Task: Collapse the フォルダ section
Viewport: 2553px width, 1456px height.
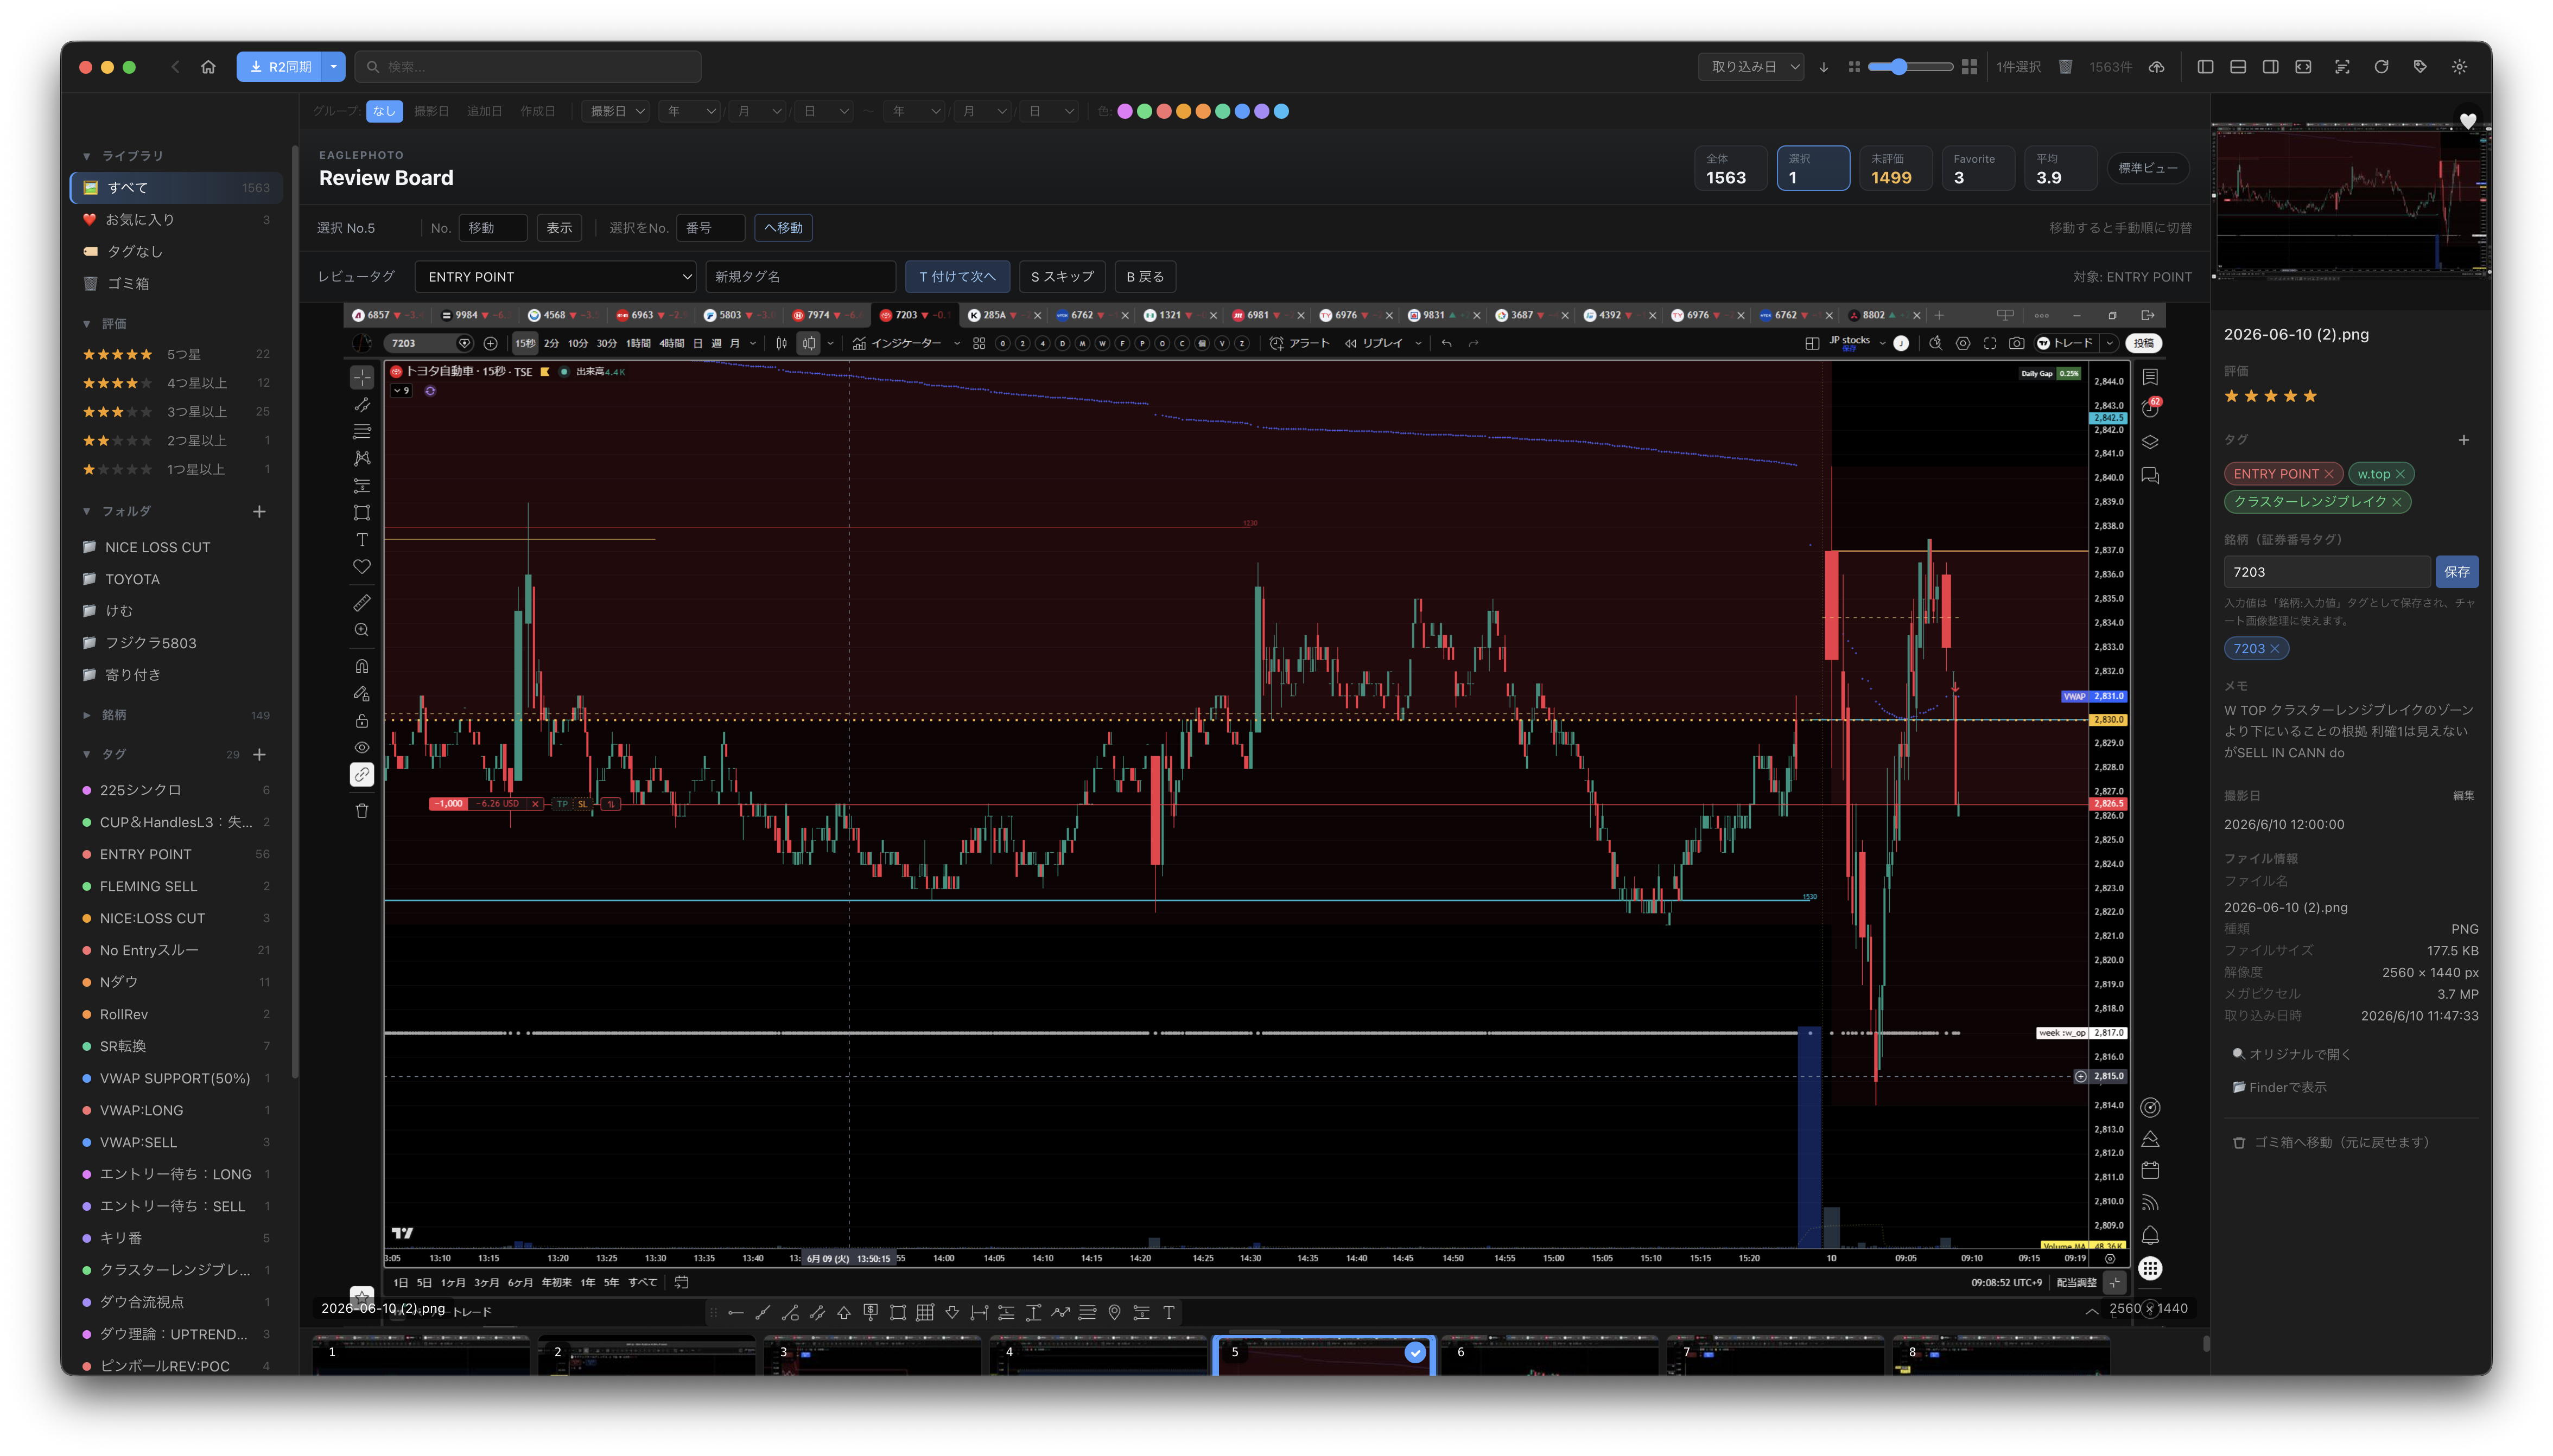Action: 87,512
